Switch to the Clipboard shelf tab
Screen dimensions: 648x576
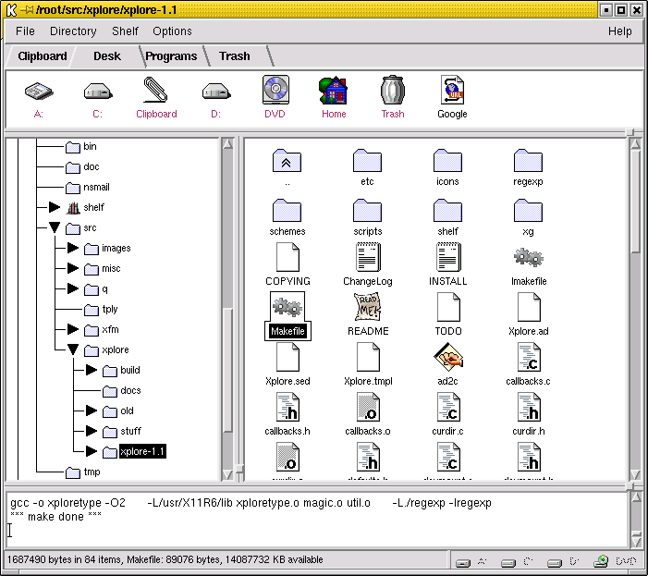tap(42, 56)
